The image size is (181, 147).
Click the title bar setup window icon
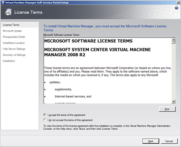3,3
